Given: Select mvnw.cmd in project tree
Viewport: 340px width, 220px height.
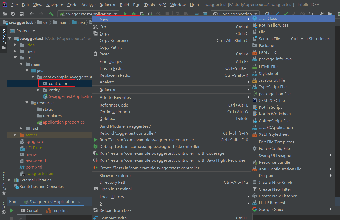Looking at the screenshot, I should [36, 161].
